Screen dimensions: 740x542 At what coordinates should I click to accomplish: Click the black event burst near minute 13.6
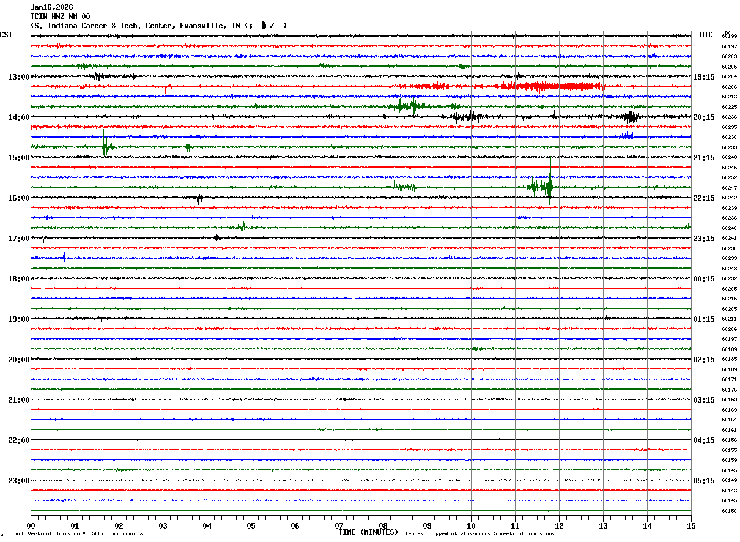631,116
